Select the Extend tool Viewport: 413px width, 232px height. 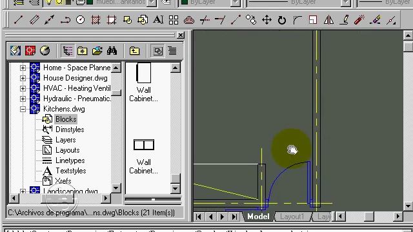click(x=220, y=20)
